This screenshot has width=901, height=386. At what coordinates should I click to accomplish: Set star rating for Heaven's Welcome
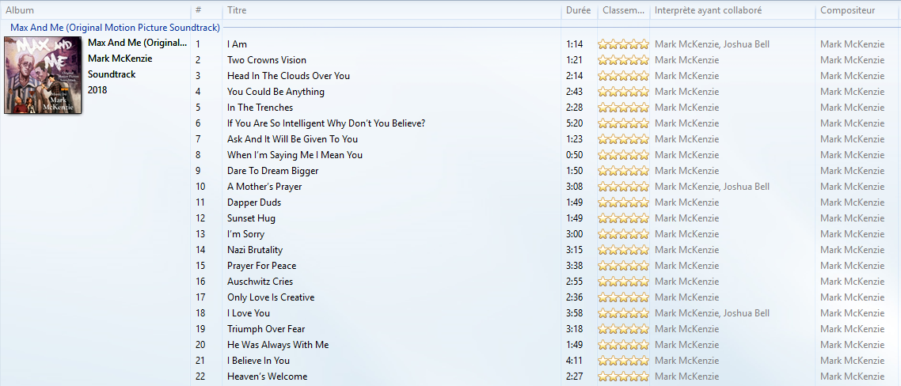click(623, 377)
